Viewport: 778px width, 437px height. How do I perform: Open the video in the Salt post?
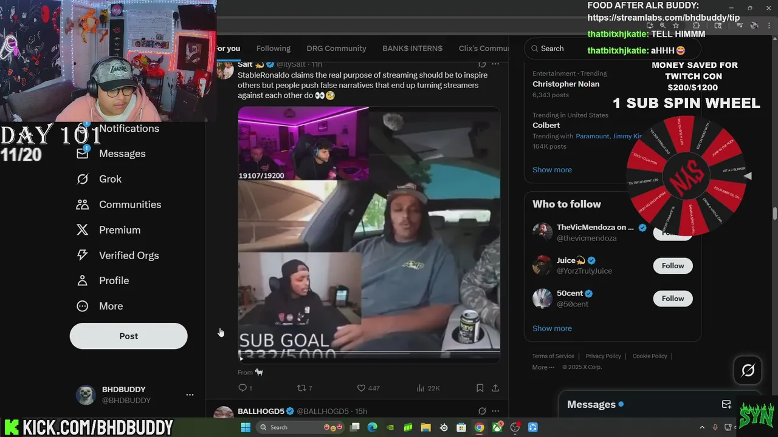369,235
